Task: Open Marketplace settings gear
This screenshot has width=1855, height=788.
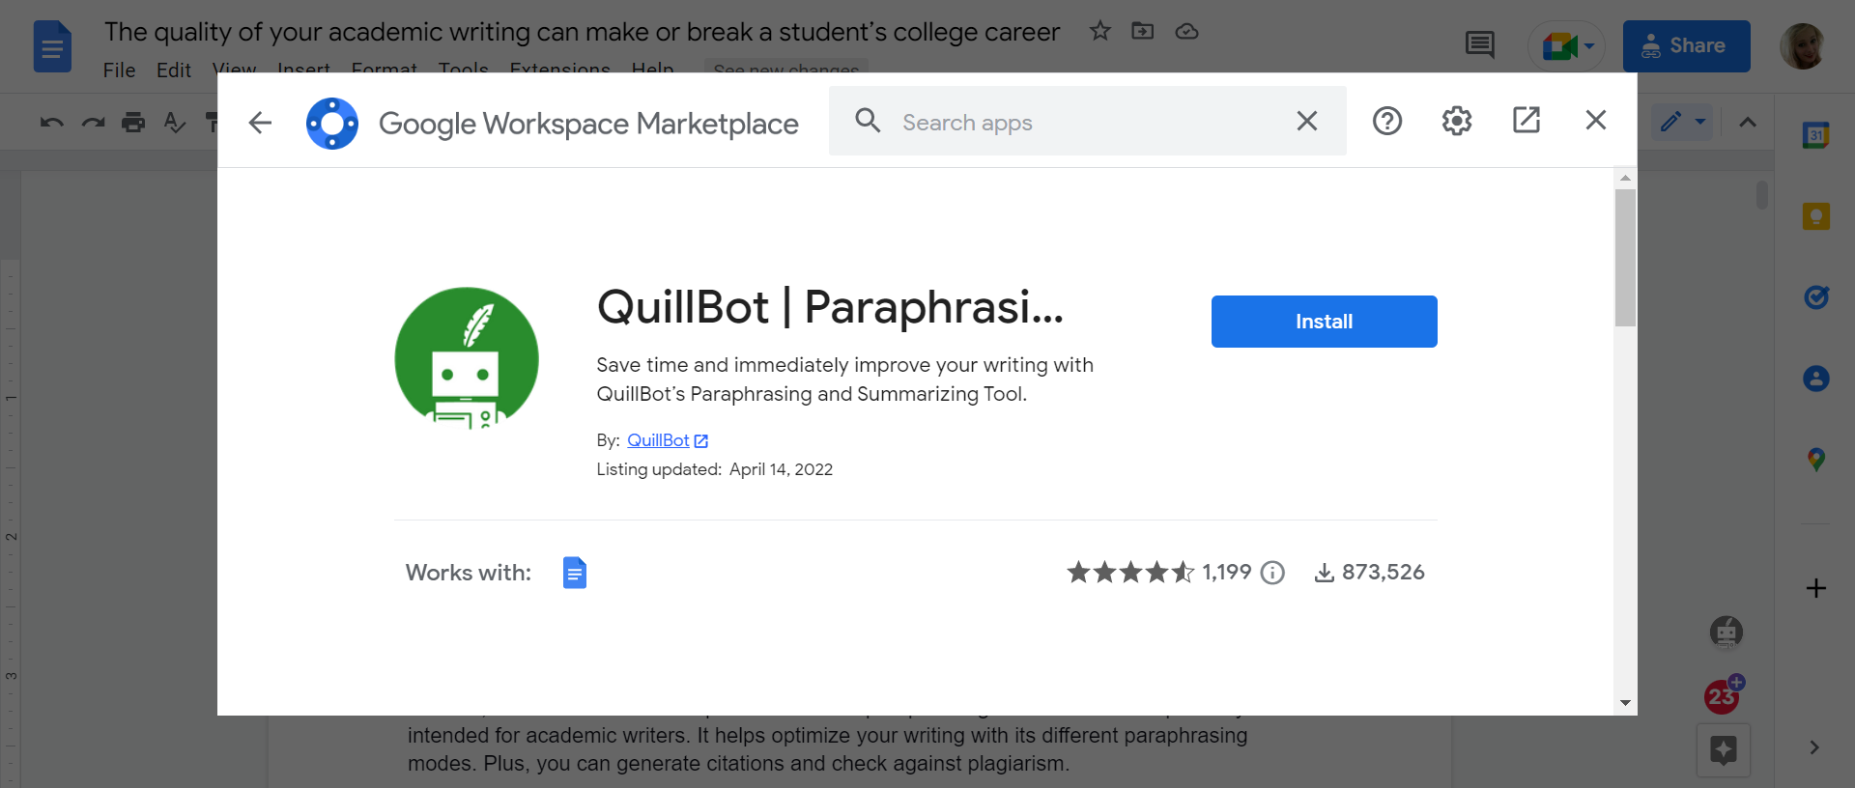Action: pyautogui.click(x=1457, y=121)
